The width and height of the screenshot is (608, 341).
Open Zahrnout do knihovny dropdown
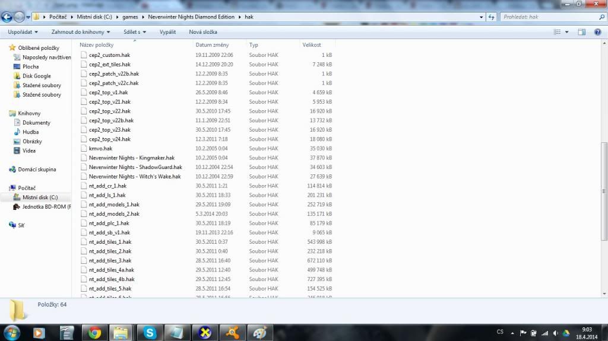[x=81, y=32]
